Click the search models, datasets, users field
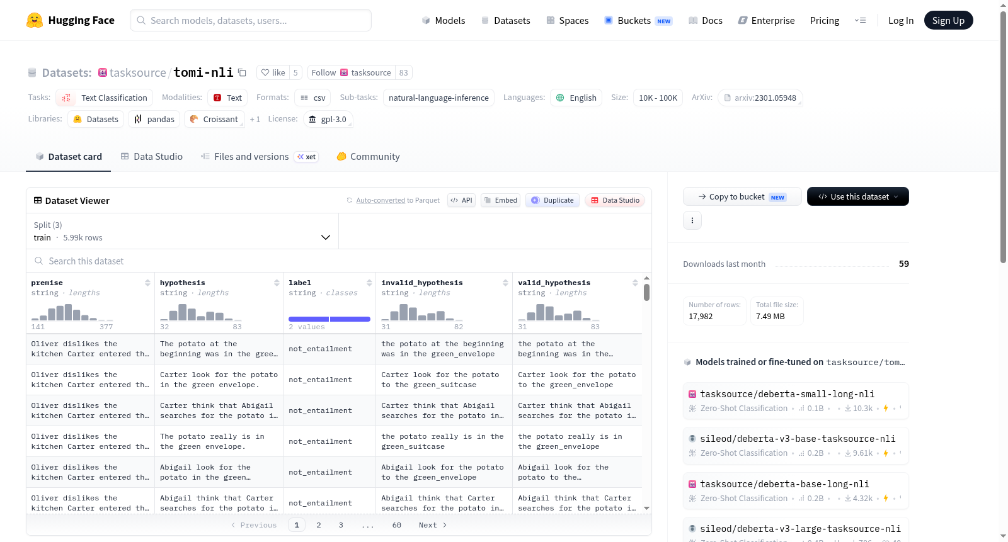The image size is (1008, 542). 251,20
